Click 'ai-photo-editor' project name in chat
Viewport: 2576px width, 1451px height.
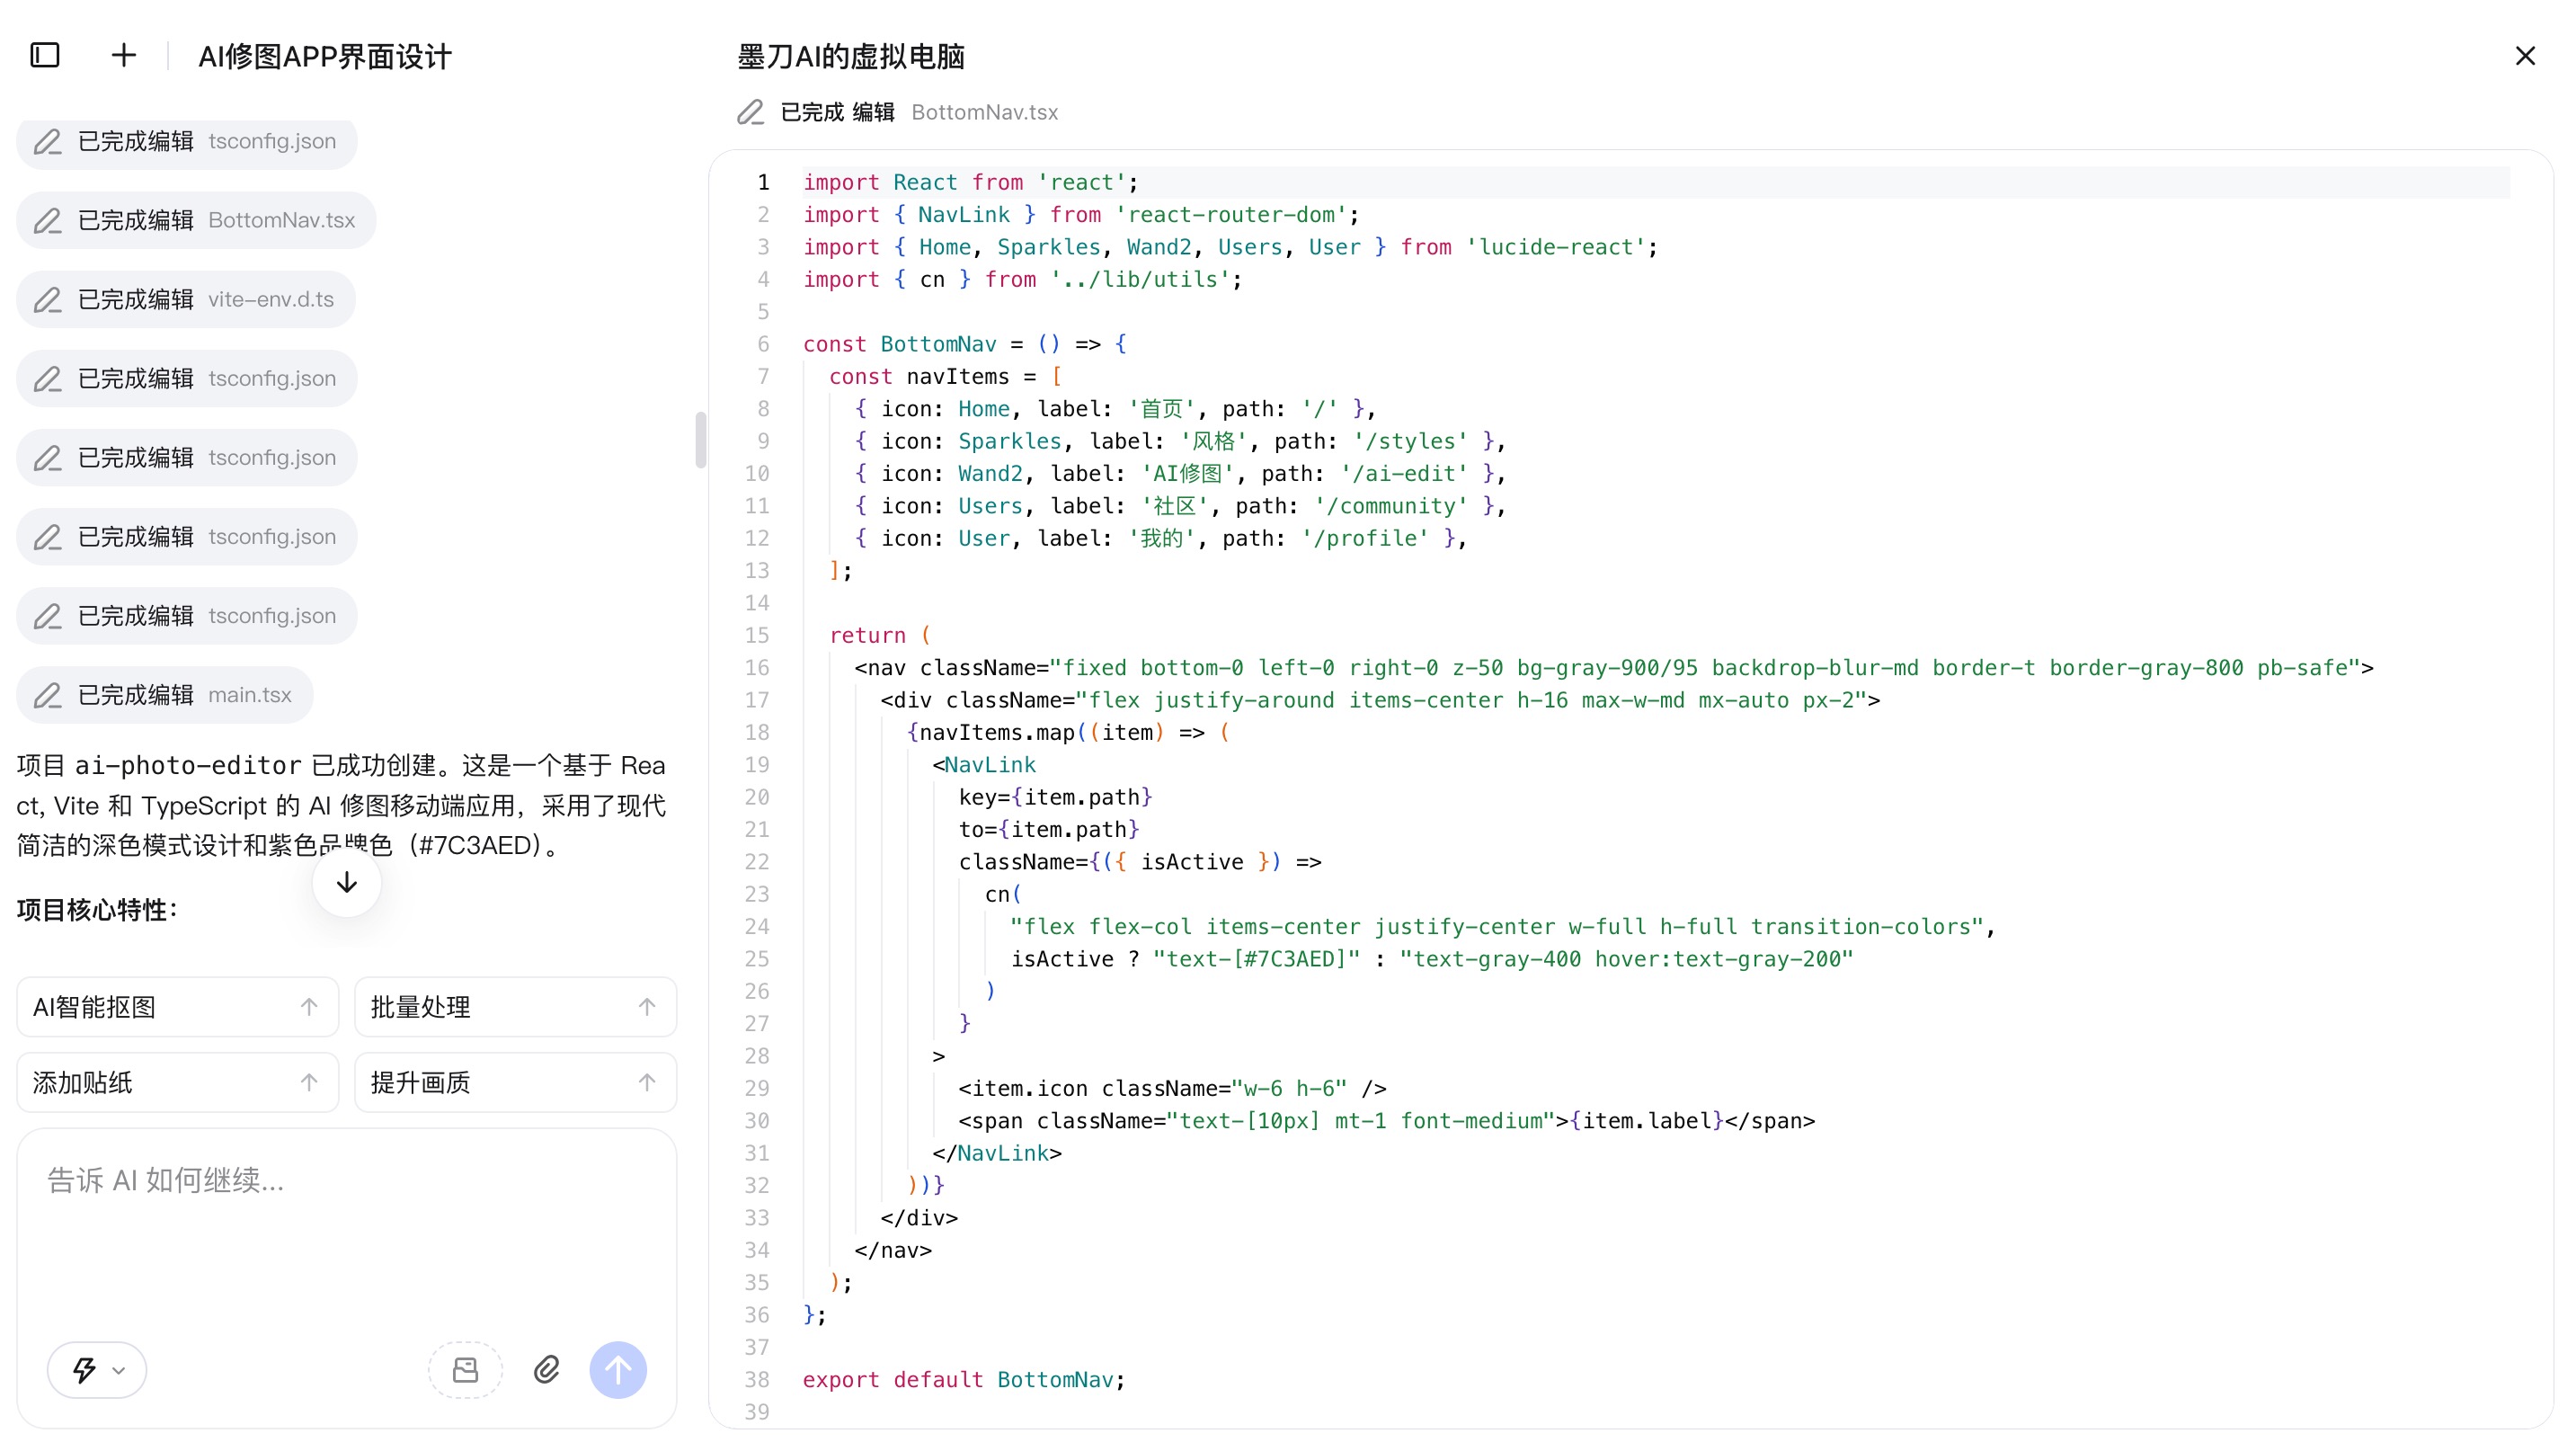tap(188, 765)
